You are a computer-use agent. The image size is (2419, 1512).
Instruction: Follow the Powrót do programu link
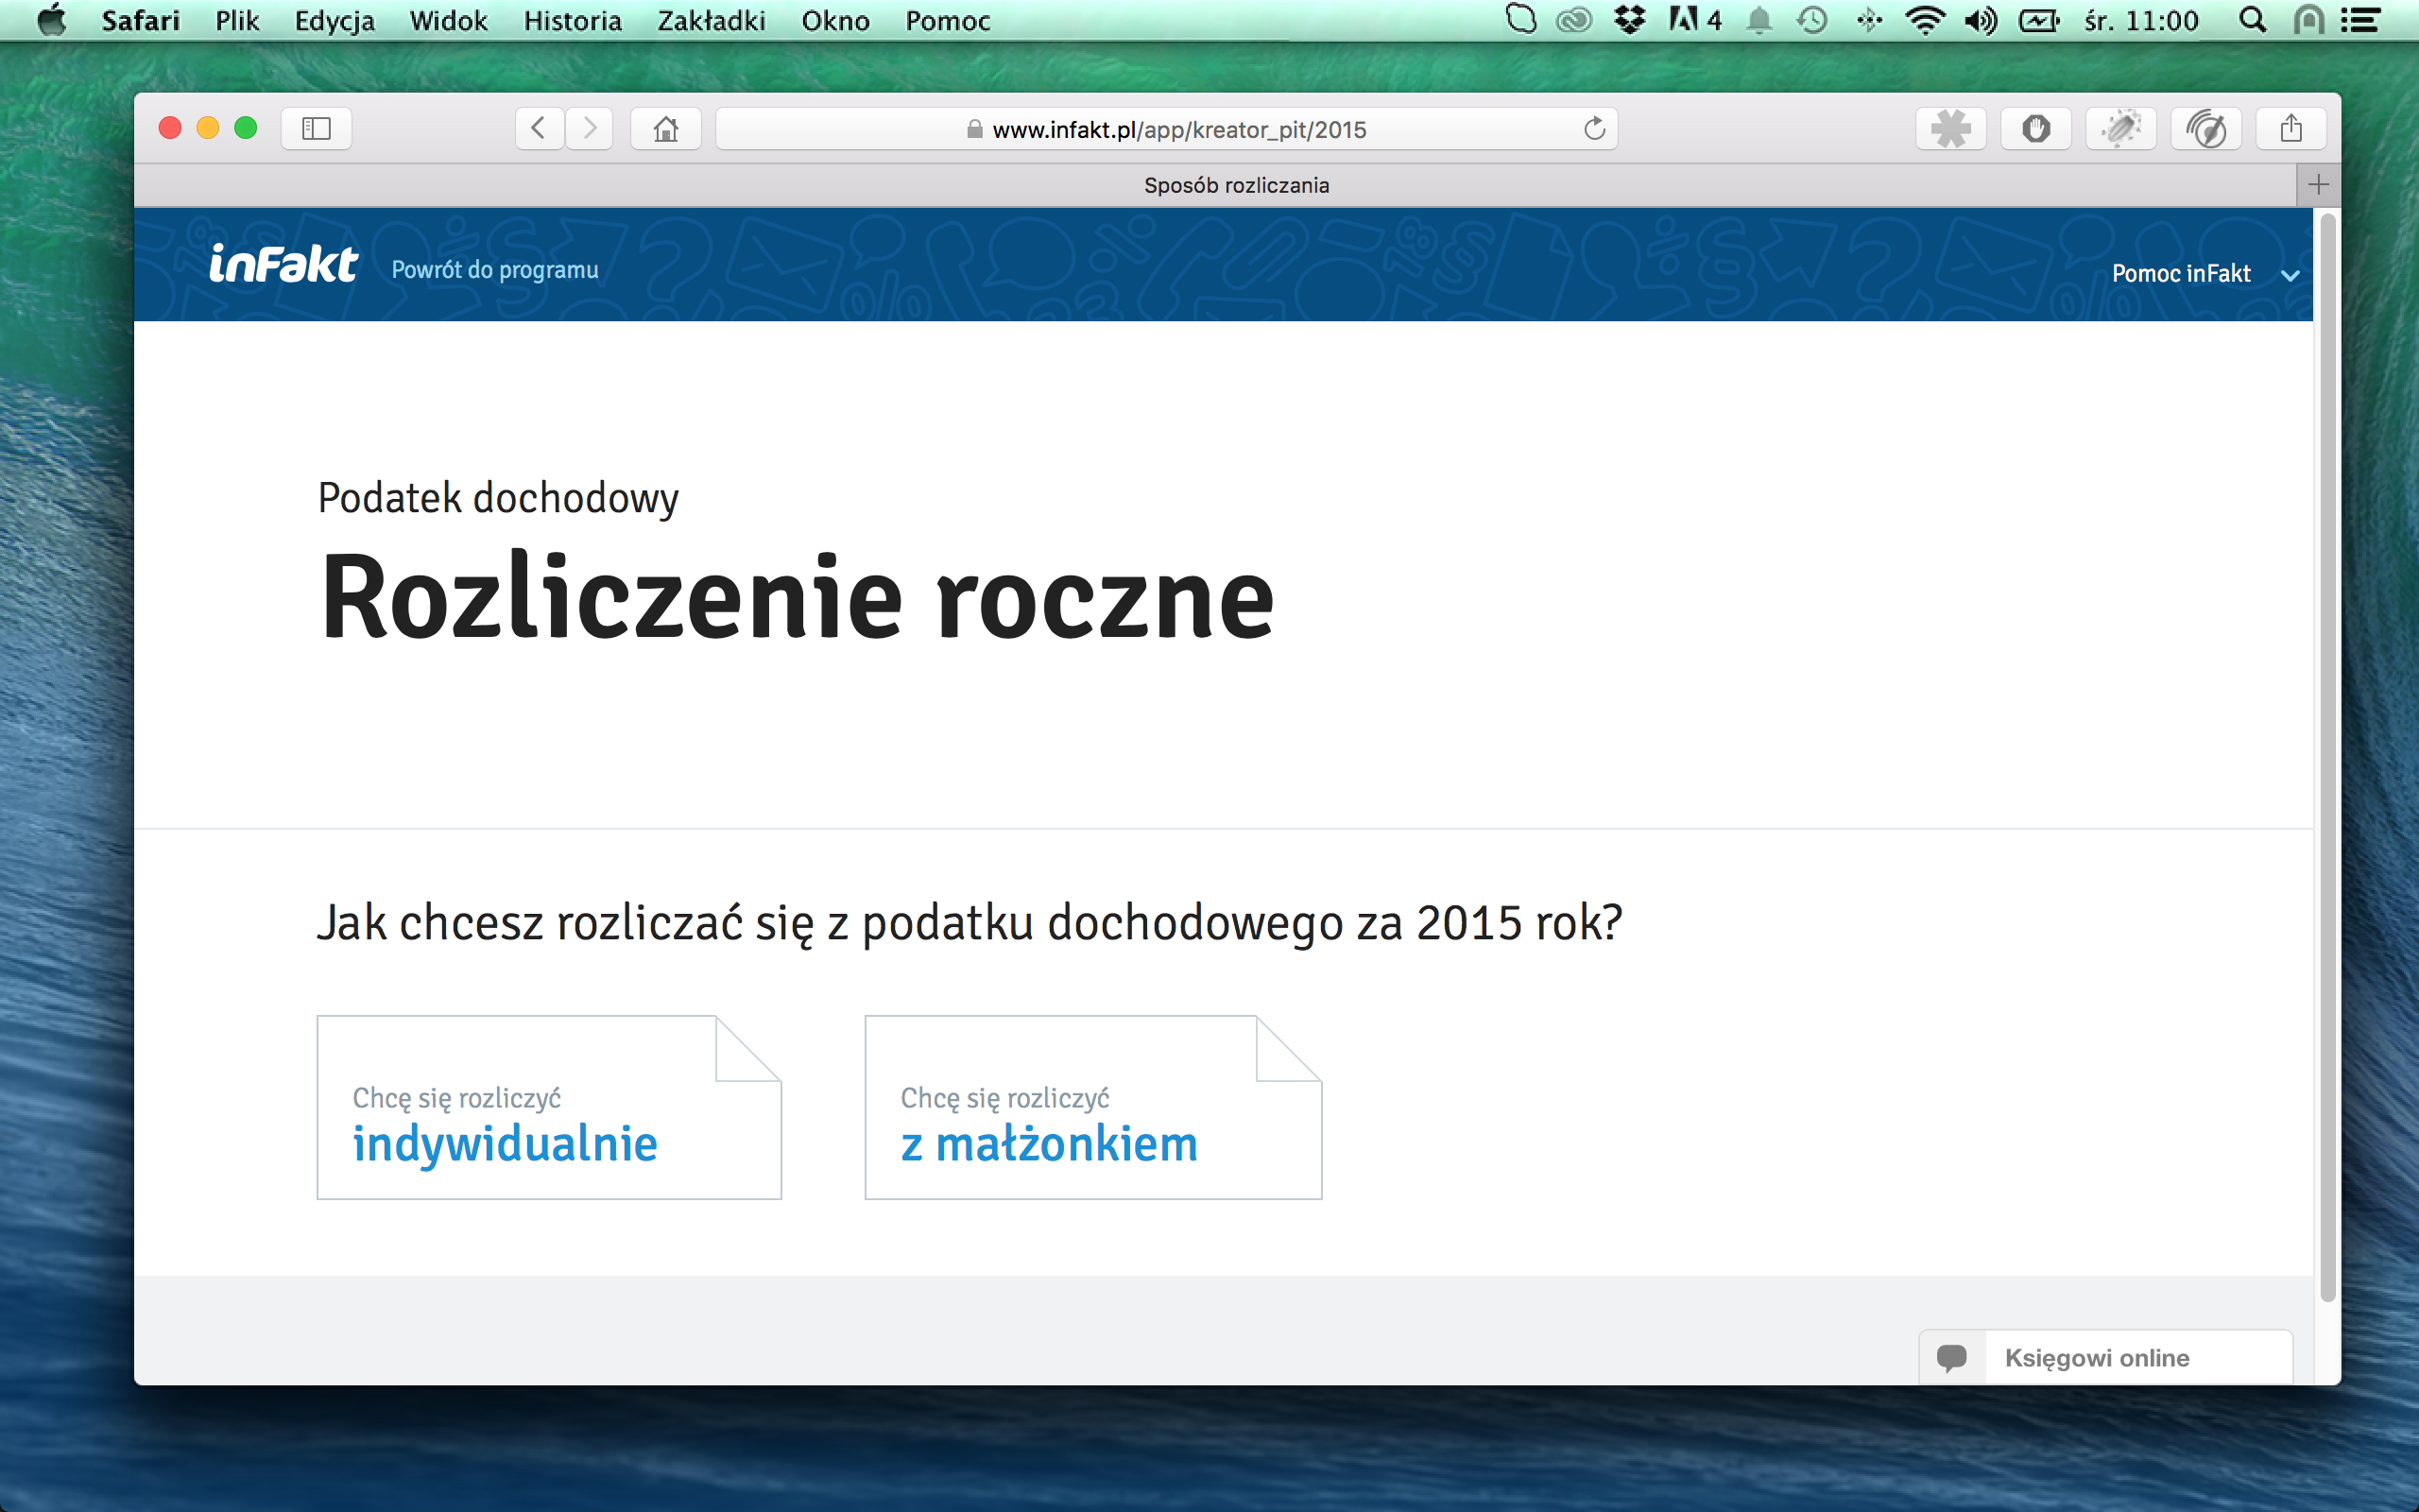coord(495,270)
